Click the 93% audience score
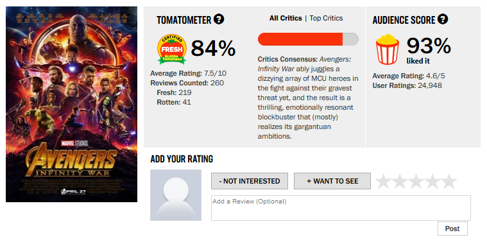 coord(429,46)
